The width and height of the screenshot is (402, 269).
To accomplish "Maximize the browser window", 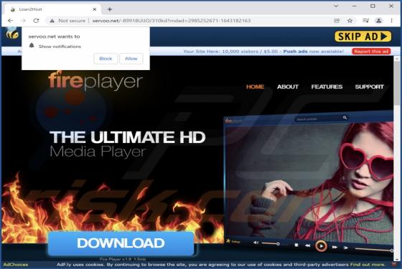I will (373, 6).
